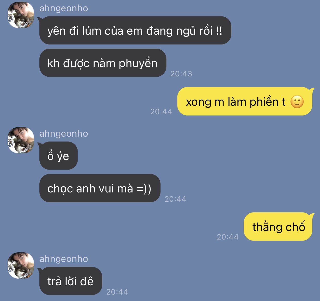Tap the 'kh được nàm phuyền' bubble
This screenshot has height=301, width=320.
pyautogui.click(x=103, y=63)
